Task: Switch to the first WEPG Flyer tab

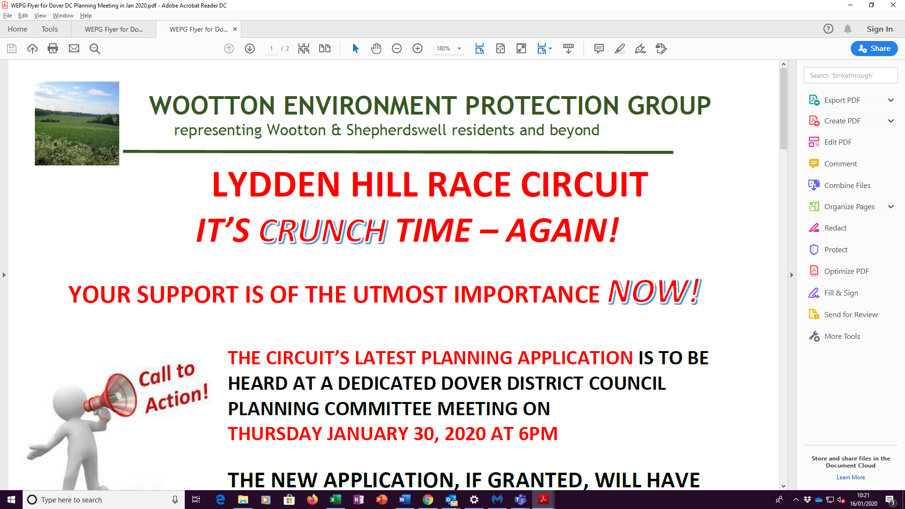Action: (x=113, y=29)
